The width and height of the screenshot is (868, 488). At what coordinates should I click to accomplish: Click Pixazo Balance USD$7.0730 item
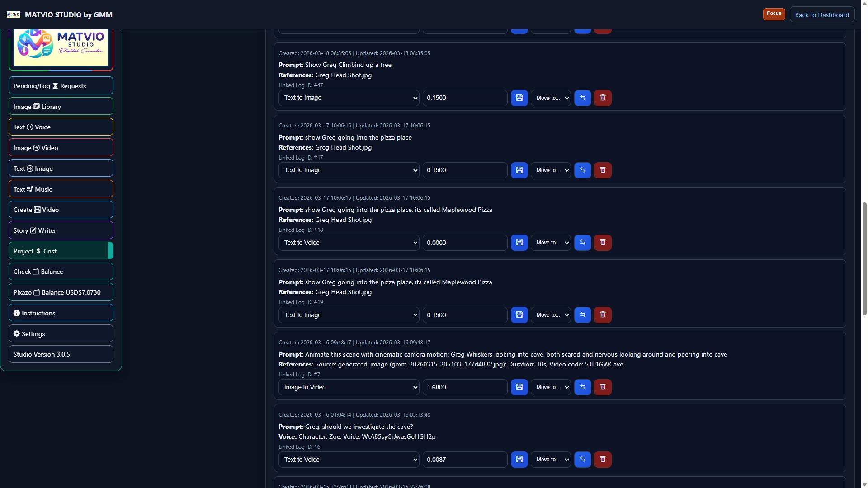point(61,292)
